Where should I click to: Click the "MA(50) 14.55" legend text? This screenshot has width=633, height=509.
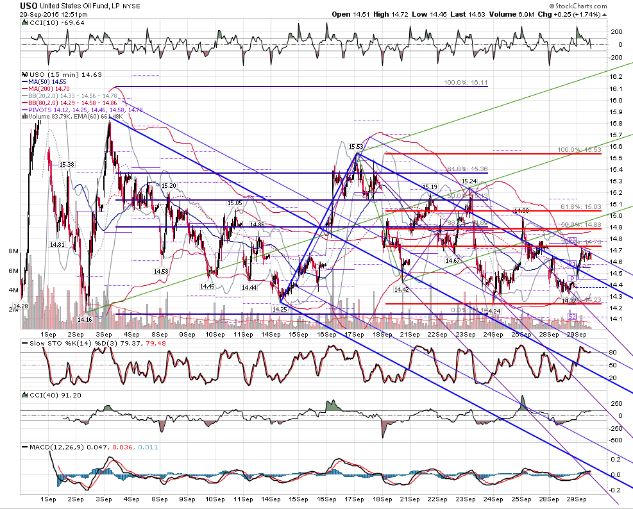point(47,81)
